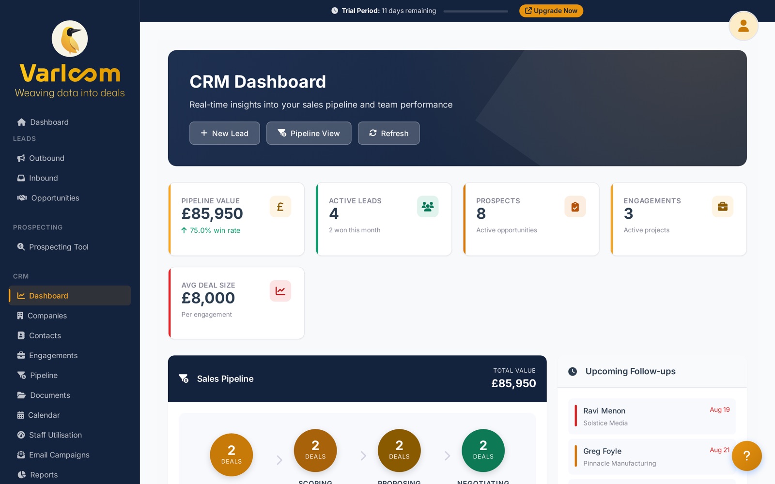Click the Sales Pipeline funnel icon
This screenshot has height=484, width=775.
(x=184, y=378)
